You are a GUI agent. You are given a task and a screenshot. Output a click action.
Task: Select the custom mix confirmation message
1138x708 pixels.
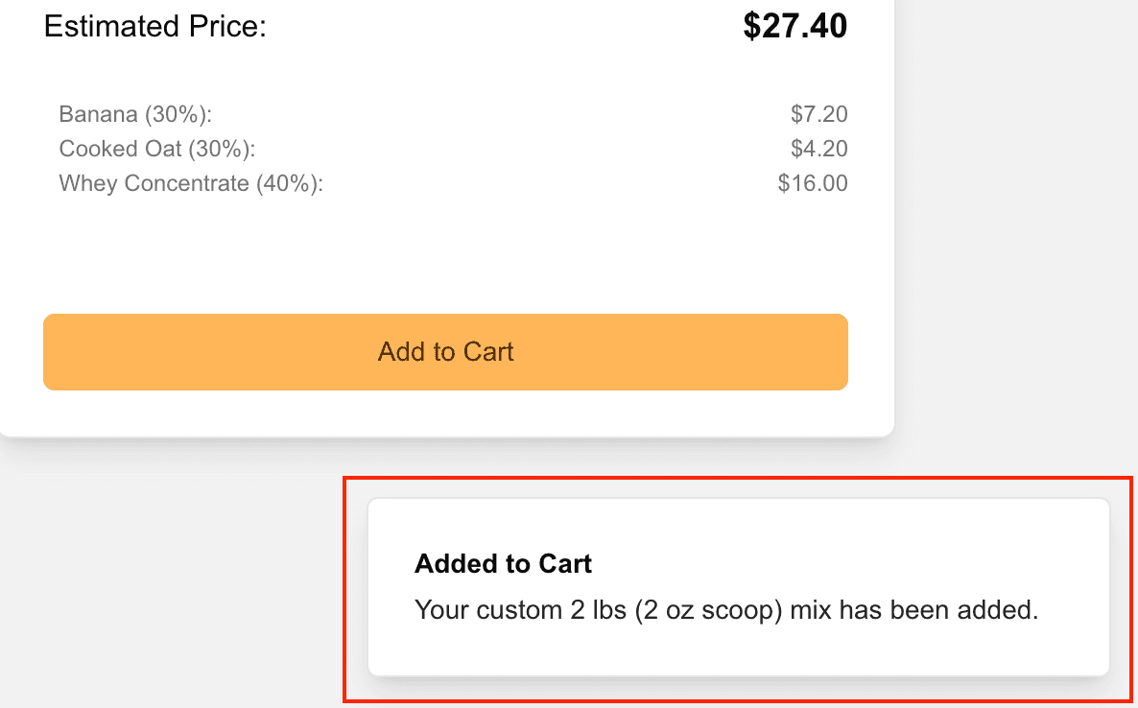click(725, 609)
